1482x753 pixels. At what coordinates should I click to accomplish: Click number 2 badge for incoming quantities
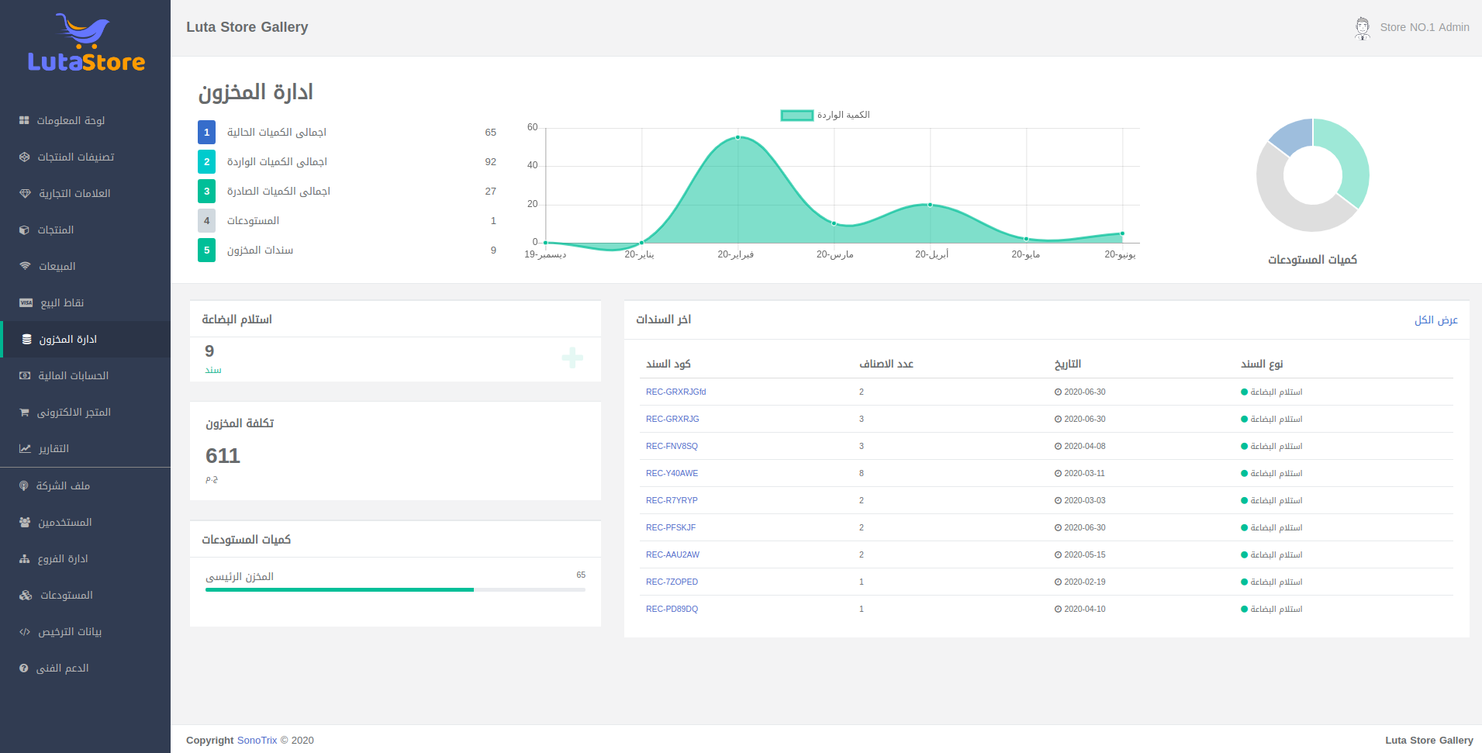[x=206, y=162]
